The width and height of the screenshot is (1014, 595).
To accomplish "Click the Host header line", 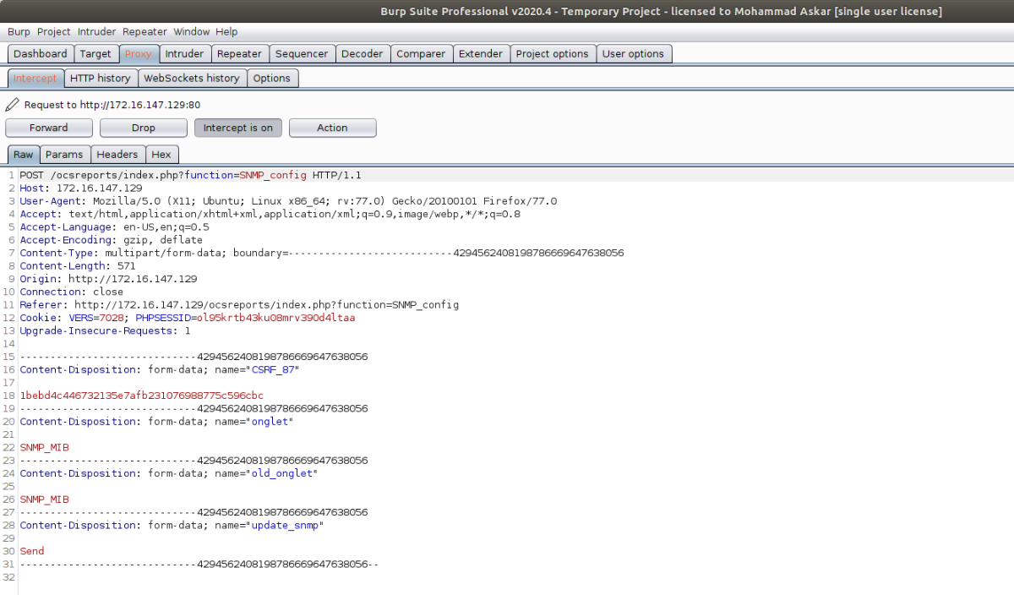I will click(x=81, y=188).
